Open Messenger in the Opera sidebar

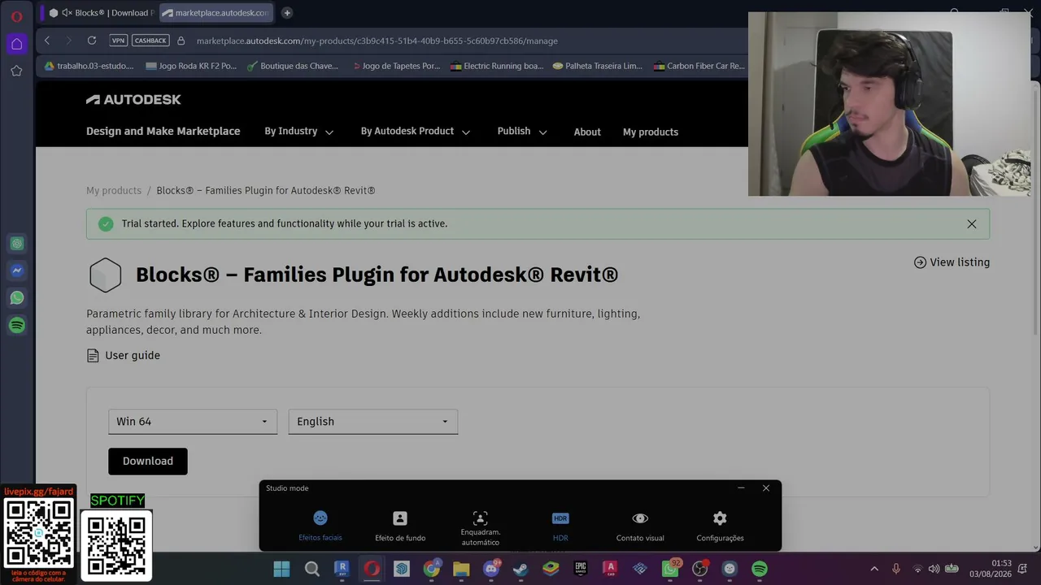coord(16,271)
